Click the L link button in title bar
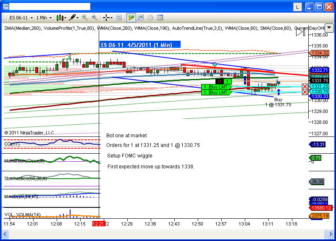Viewport: 336px width, 241px height. click(x=297, y=7)
